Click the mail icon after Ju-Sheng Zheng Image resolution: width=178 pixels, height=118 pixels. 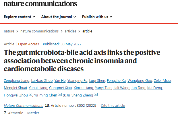[x=96, y=94]
